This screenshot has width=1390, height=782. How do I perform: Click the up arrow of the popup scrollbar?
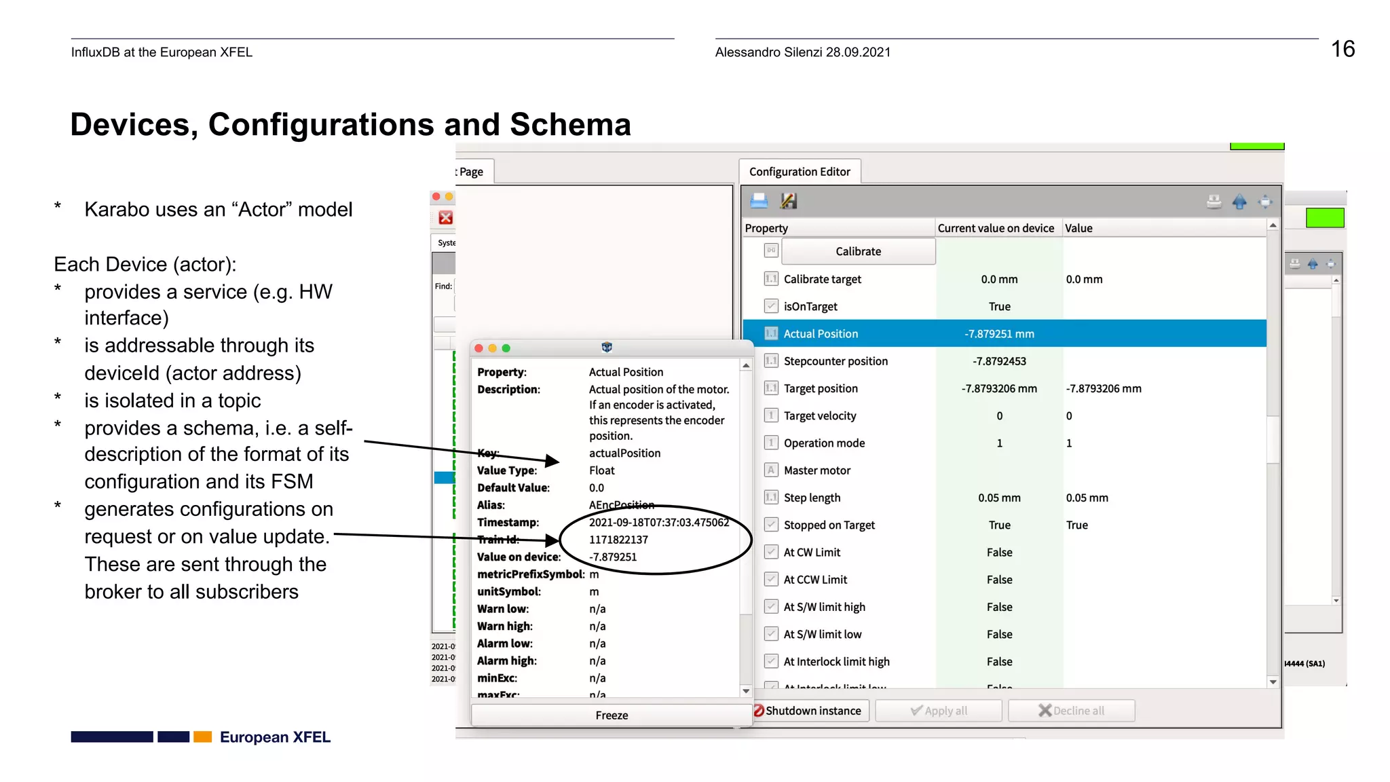point(746,366)
